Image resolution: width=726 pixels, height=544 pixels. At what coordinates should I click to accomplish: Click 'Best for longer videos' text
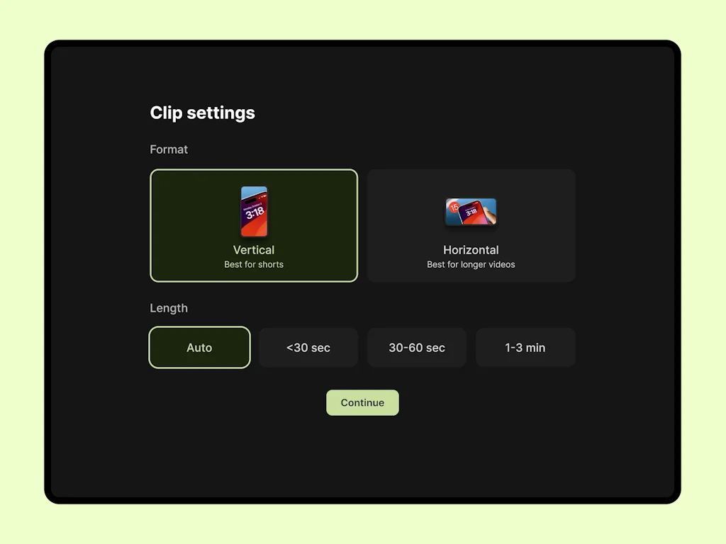[x=471, y=264]
